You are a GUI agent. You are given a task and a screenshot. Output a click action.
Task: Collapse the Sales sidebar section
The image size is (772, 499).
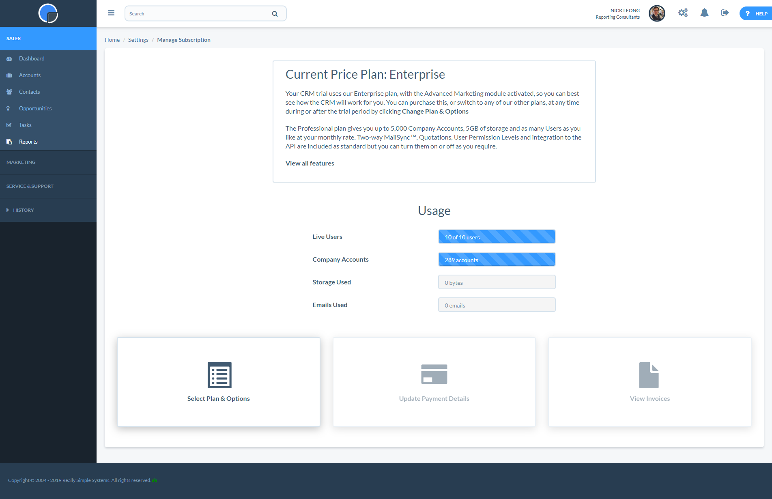(48, 39)
